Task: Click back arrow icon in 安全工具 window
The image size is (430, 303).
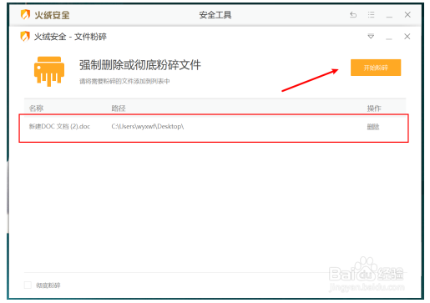Action: (x=353, y=14)
